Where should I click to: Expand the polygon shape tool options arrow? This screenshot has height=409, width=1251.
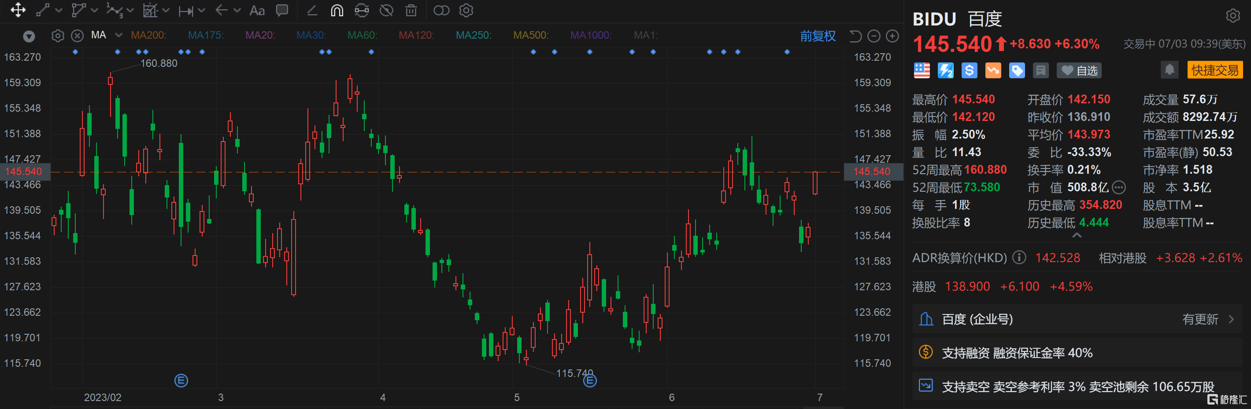(95, 10)
